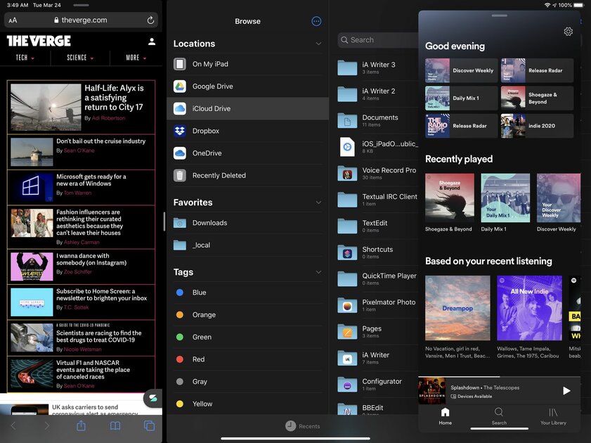Open the iA Writer 3 folder
This screenshot has height=443, width=591.
(377, 68)
